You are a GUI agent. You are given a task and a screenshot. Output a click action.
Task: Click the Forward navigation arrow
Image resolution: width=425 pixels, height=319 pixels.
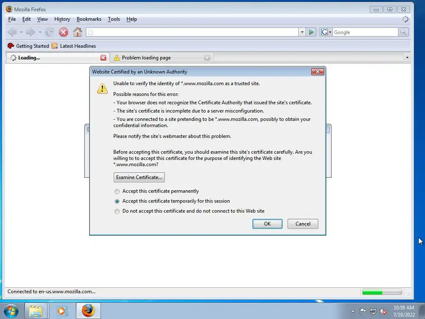(x=30, y=32)
